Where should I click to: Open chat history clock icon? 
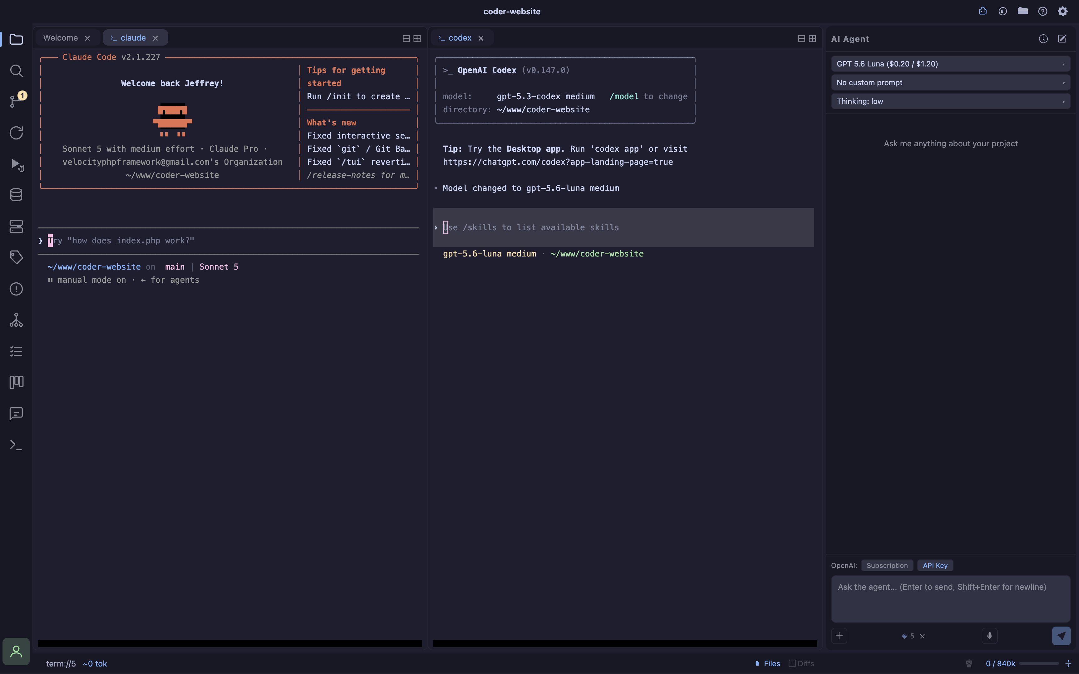click(1043, 39)
